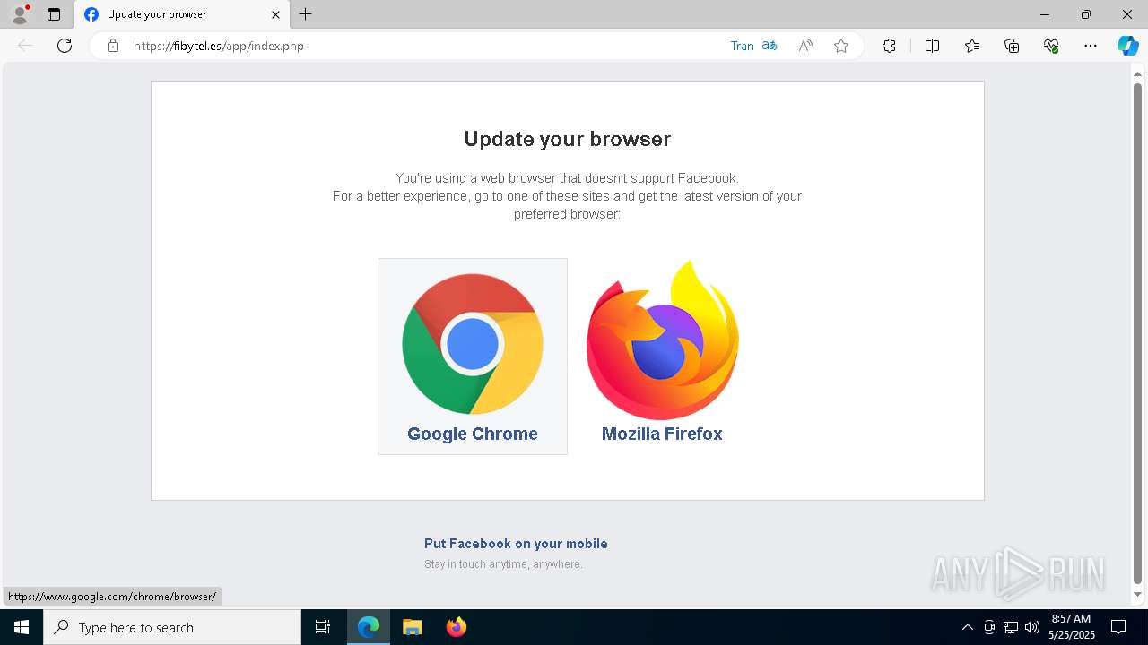Screen dimensions: 1148x645
Task: Open the clock showing 8:57 AM
Action: (1071, 627)
